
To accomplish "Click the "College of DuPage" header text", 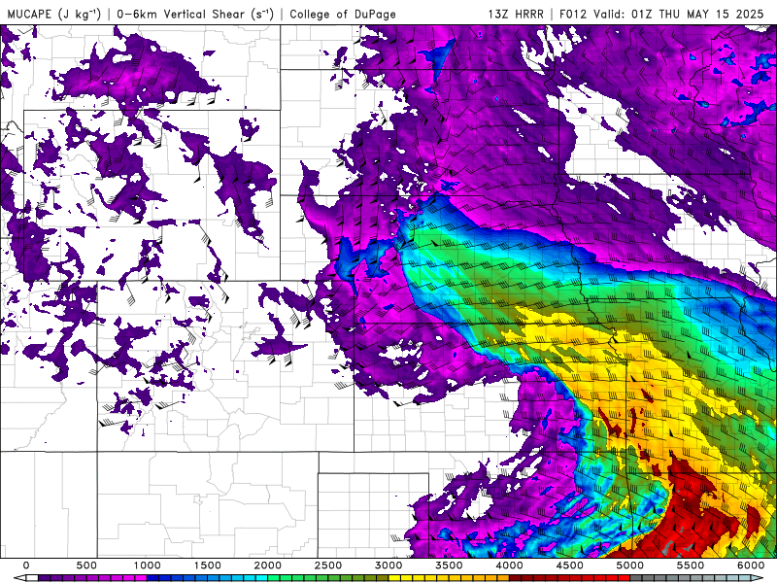I will pos(343,14).
